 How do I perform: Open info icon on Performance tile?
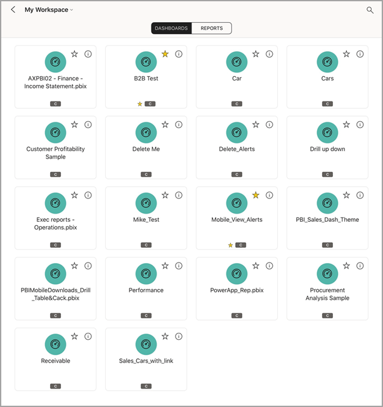click(179, 266)
